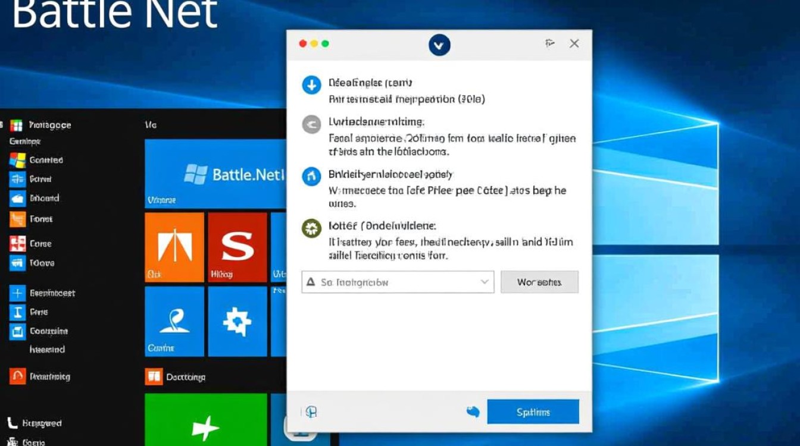This screenshot has width=800, height=446.
Task: Open the large Battle.Net tile
Action: [214, 172]
